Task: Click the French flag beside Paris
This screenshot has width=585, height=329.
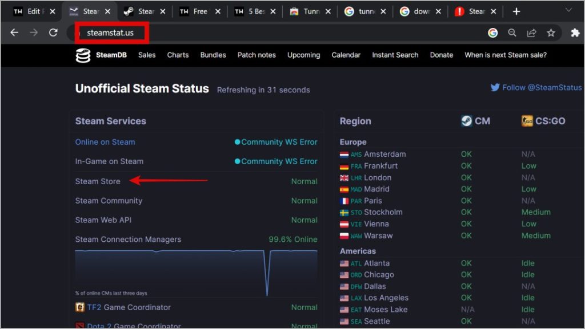Action: pyautogui.click(x=344, y=201)
